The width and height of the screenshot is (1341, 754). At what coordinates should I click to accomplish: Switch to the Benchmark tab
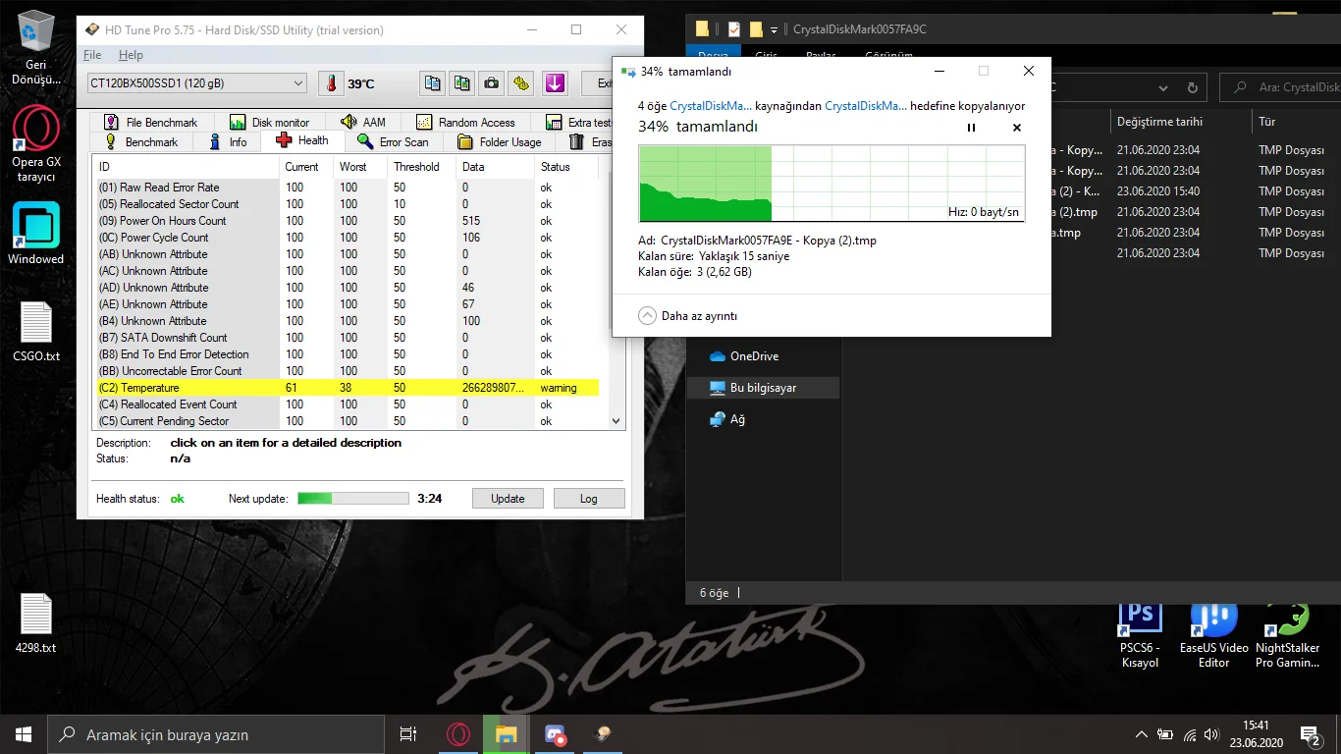click(x=142, y=142)
